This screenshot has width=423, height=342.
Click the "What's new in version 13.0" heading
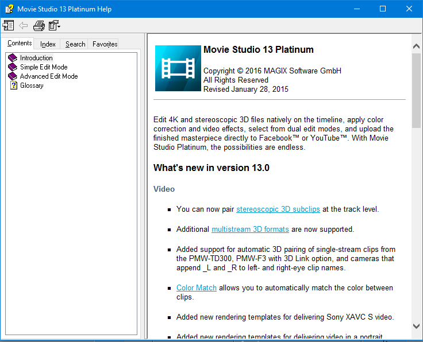pyautogui.click(x=211, y=168)
